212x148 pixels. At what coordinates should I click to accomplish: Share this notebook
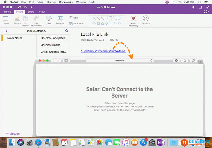click(x=200, y=7)
